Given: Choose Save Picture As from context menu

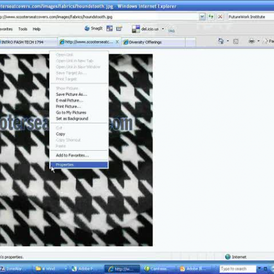Looking at the screenshot, I should [79, 94].
